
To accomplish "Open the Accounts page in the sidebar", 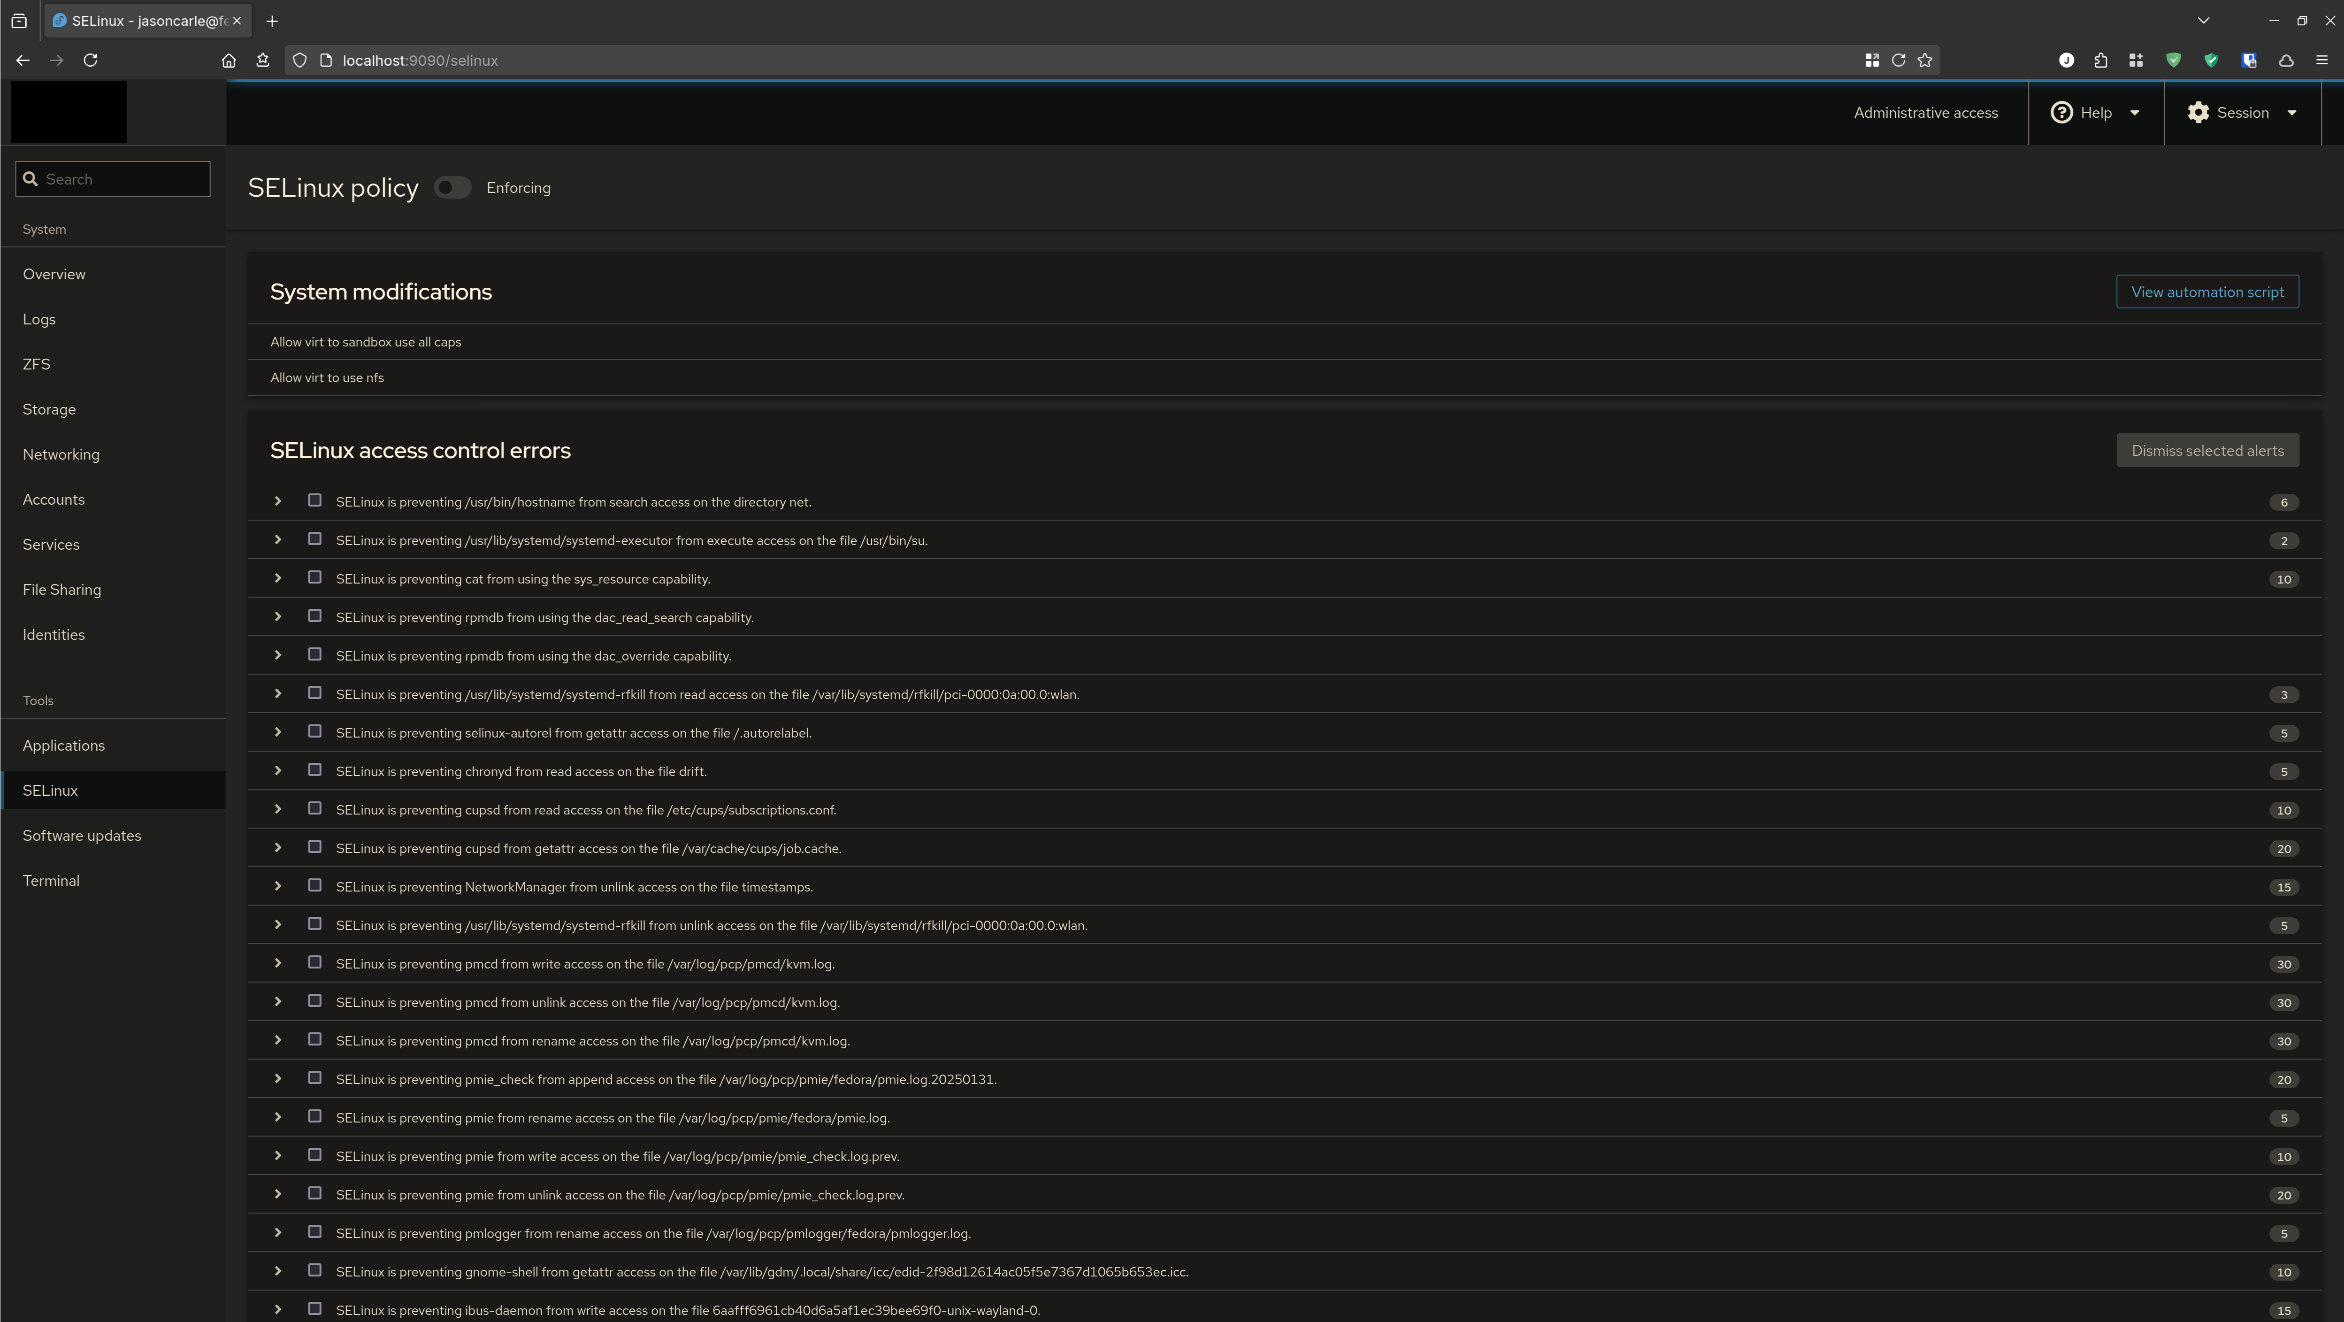I will pos(113,500).
